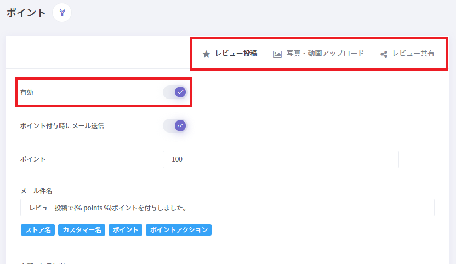Click the メール件名 field label
The width and height of the screenshot is (456, 264).
pos(36,191)
